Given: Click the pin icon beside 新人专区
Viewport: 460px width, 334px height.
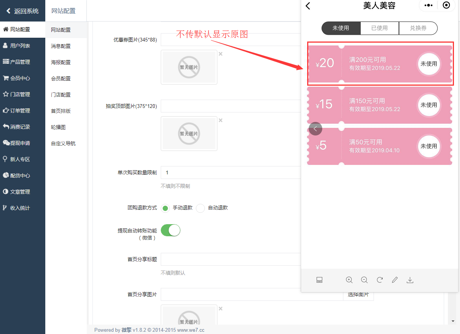Looking at the screenshot, I should 5,159.
